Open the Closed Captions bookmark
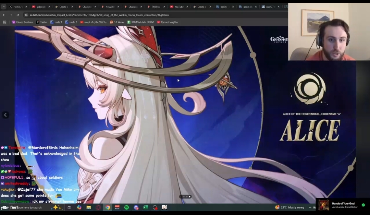Viewport: 370px width, 215px height. (x=23, y=22)
